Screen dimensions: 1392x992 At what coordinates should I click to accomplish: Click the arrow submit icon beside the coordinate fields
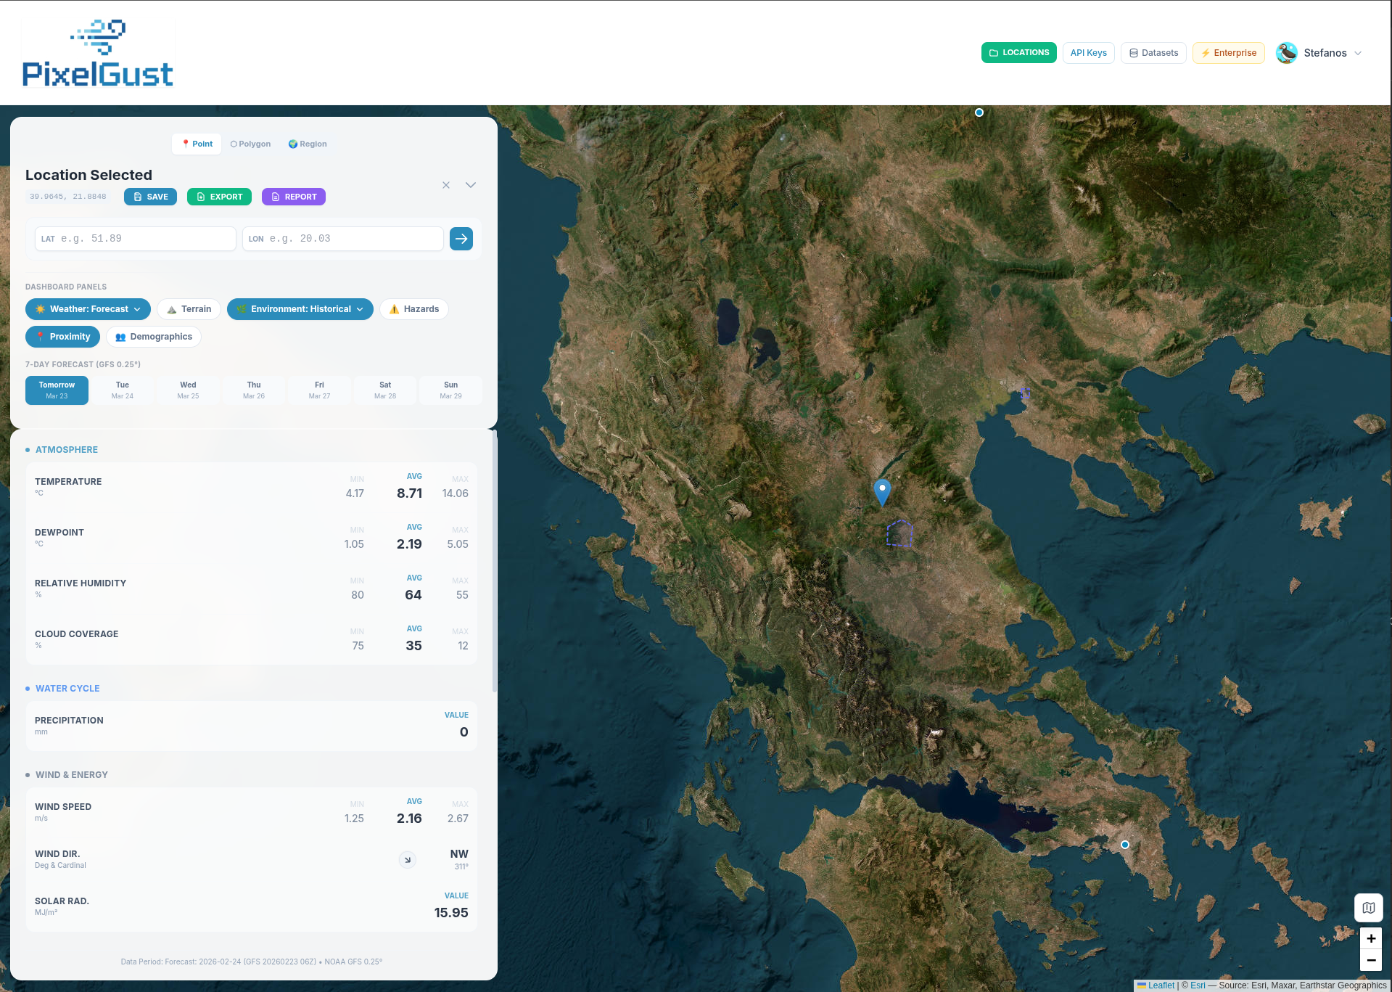[x=461, y=239]
